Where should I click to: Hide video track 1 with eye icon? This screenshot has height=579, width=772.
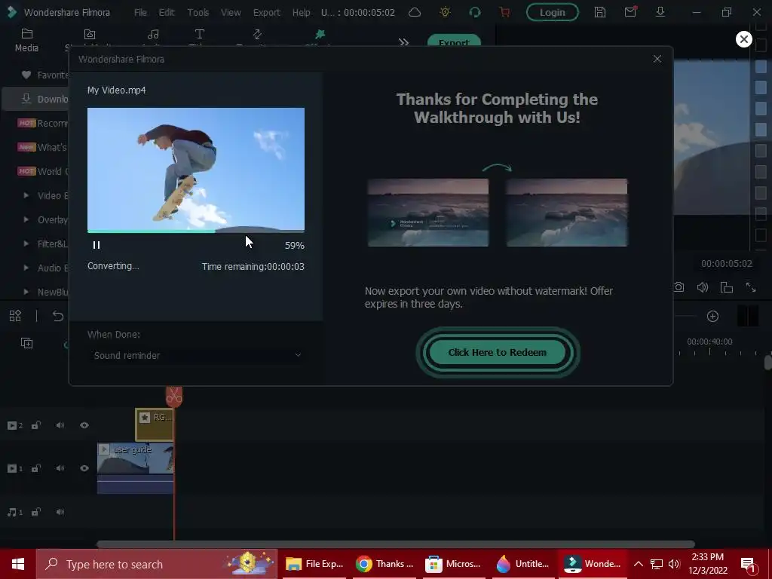[x=84, y=468]
